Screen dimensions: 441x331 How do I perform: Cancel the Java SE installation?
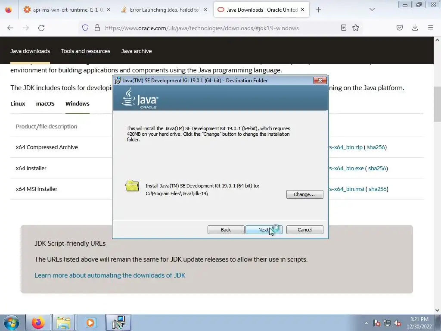pos(304,230)
